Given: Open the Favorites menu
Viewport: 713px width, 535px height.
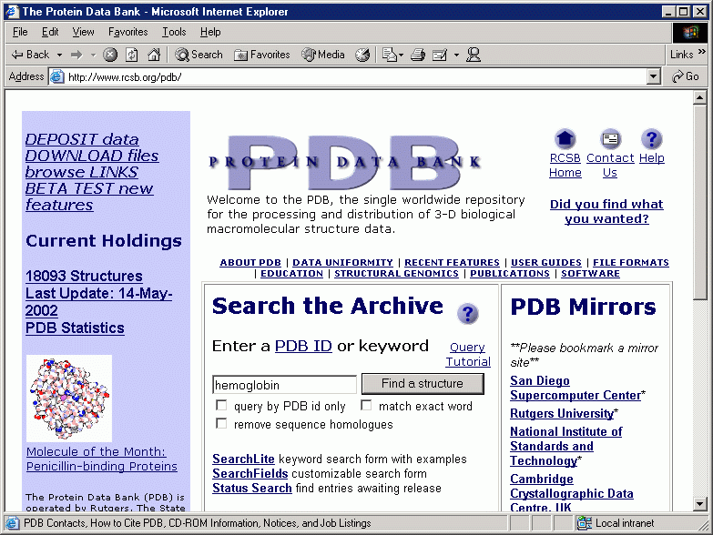Looking at the screenshot, I should click(x=128, y=32).
